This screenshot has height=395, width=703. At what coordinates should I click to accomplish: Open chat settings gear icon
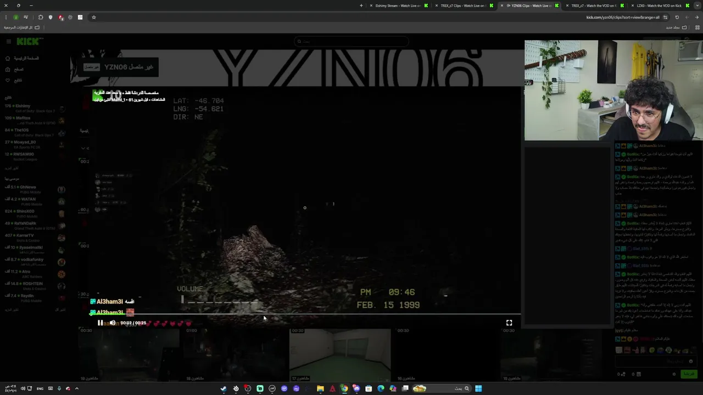pyautogui.click(x=674, y=374)
